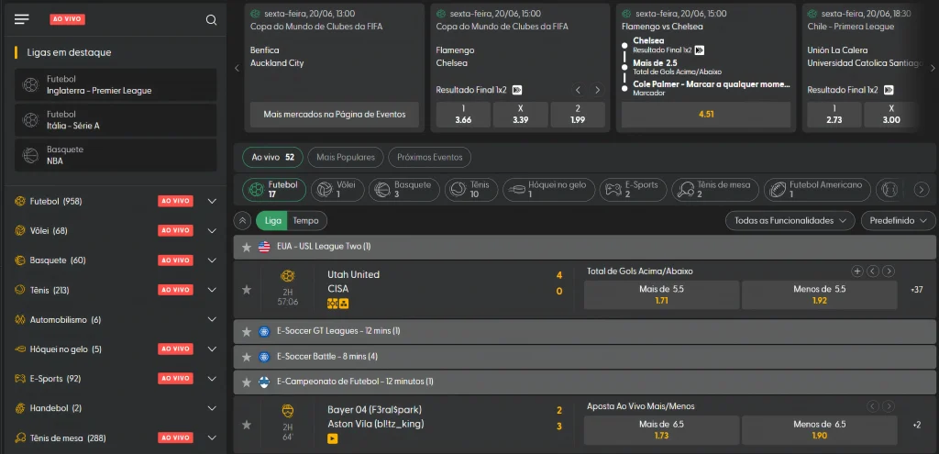Screen dimensions: 939x454
Task: Favorite E-Campeonato de Futebol star
Action: pos(246,382)
